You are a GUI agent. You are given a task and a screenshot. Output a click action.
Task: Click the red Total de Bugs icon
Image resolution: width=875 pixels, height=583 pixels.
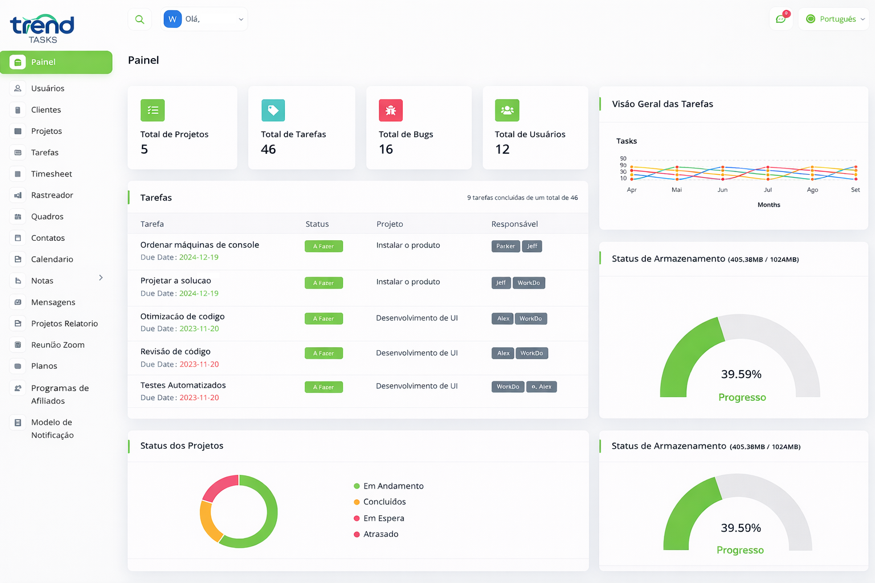click(391, 110)
